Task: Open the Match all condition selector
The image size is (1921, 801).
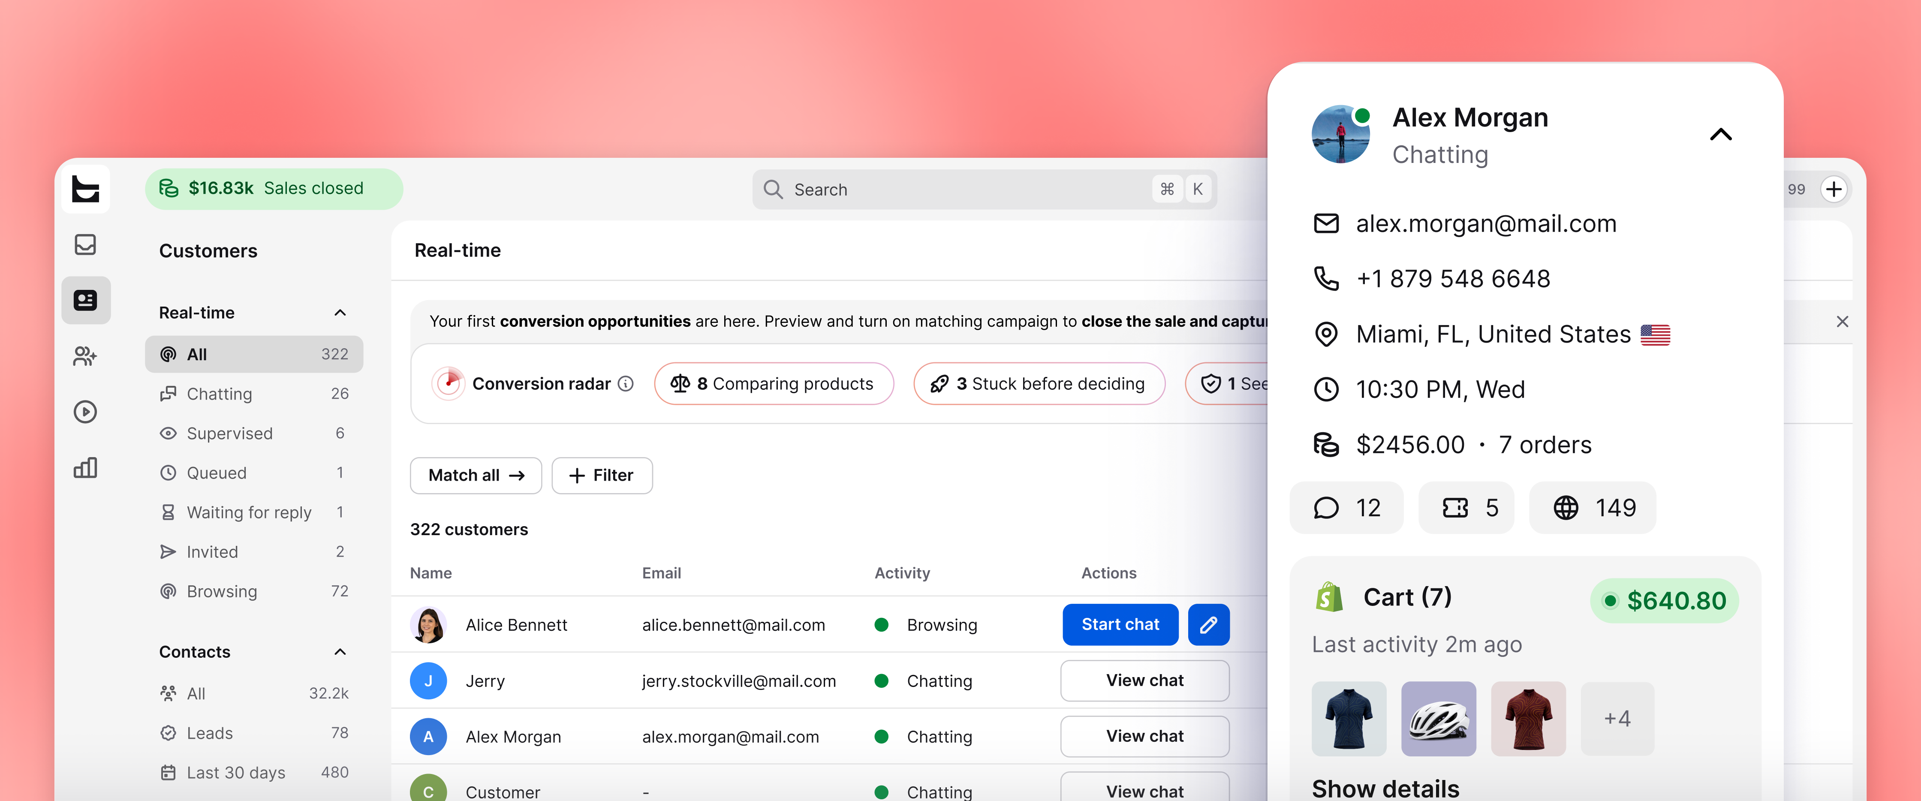Action: click(476, 475)
